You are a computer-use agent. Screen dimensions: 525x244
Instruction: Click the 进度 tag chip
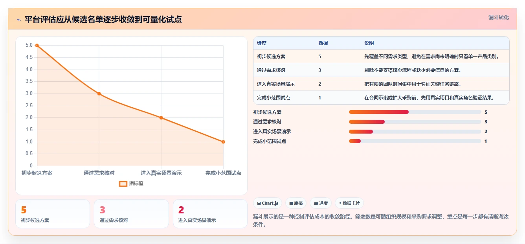[x=321, y=203]
